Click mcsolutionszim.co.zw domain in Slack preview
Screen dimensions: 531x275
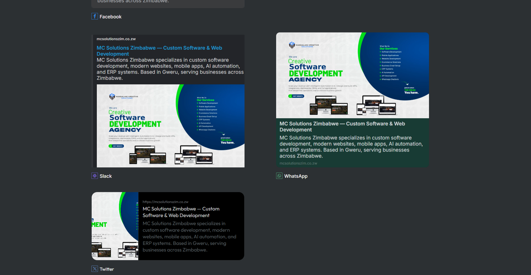click(116, 39)
